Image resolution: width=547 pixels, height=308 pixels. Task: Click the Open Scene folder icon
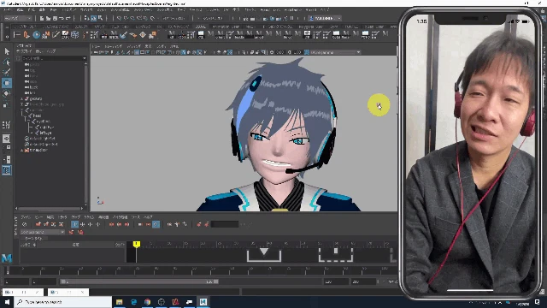(48, 18)
